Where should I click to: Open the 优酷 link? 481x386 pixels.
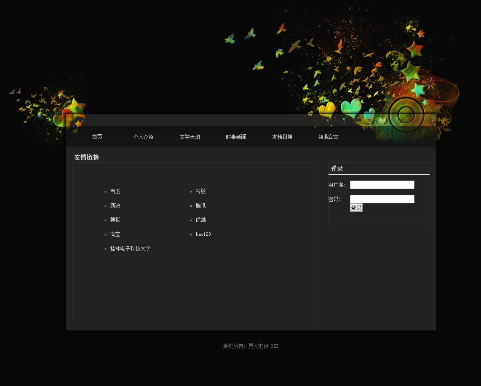click(200, 220)
